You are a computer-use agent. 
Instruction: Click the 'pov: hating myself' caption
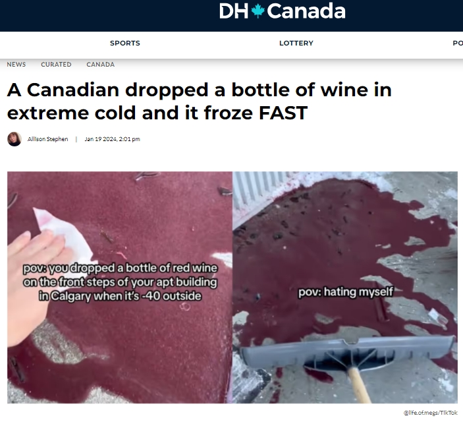(x=346, y=292)
